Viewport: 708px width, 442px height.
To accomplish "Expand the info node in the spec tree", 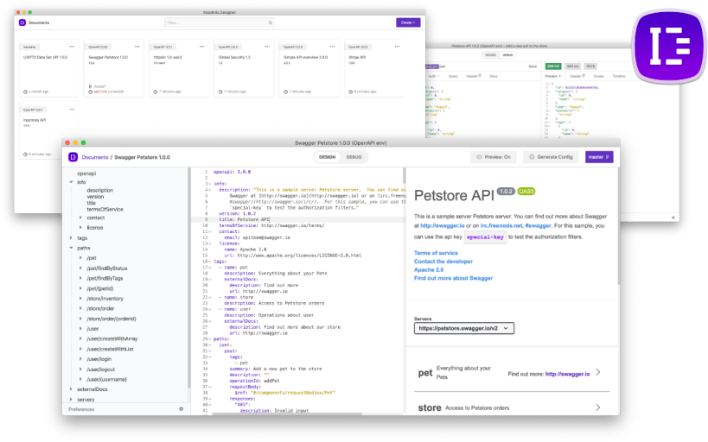I will [71, 182].
